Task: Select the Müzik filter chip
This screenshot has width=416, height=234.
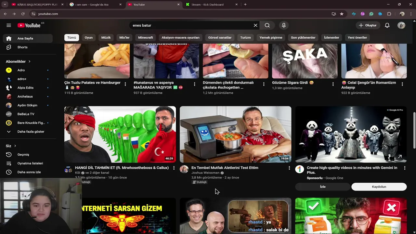Action: pyautogui.click(x=106, y=37)
